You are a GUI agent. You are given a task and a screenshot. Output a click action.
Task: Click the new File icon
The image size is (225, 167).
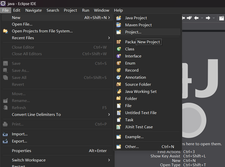pyautogui.click(x=119, y=106)
